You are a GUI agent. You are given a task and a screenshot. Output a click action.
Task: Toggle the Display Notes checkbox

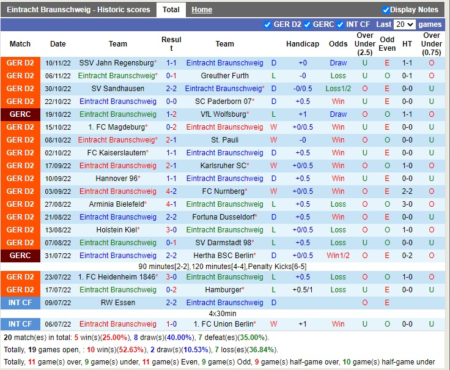[386, 10]
